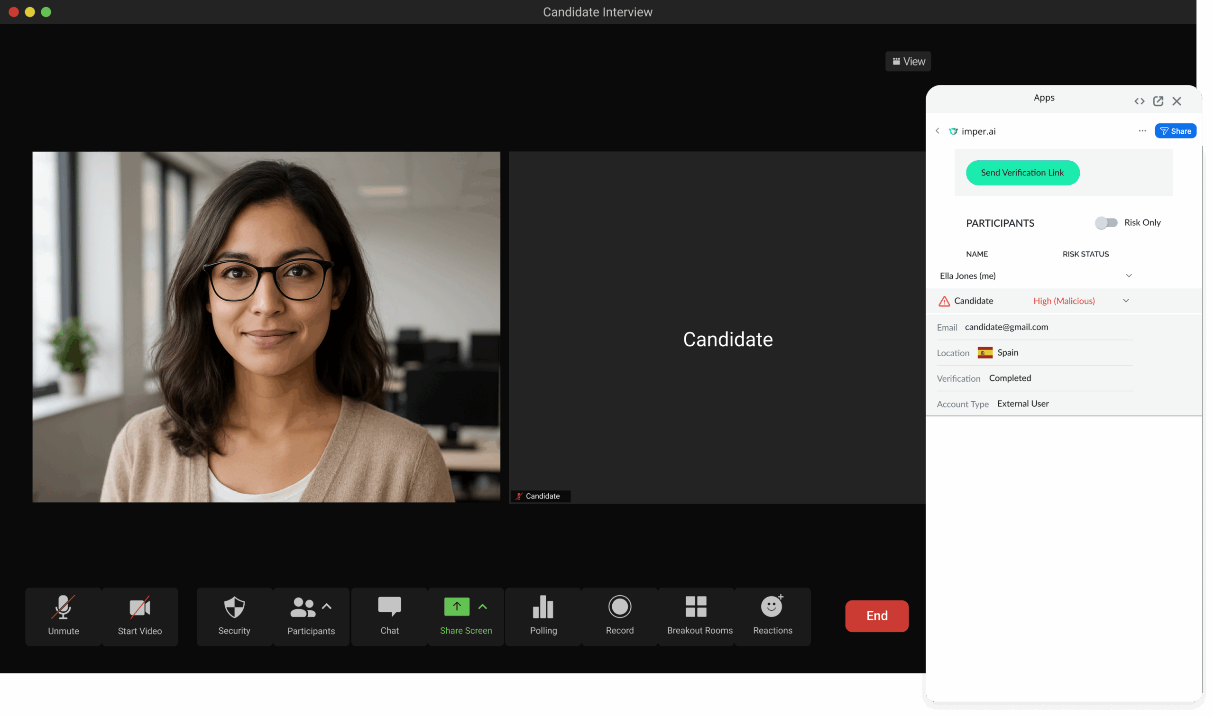Open the Reactions smiley icon
This screenshot has width=1214, height=718.
tap(772, 607)
